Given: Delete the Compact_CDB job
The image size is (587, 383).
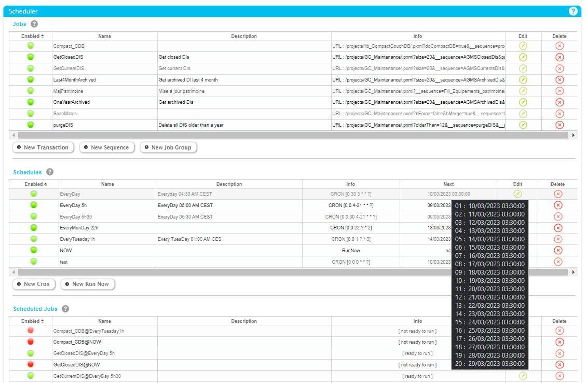Looking at the screenshot, I should (559, 46).
